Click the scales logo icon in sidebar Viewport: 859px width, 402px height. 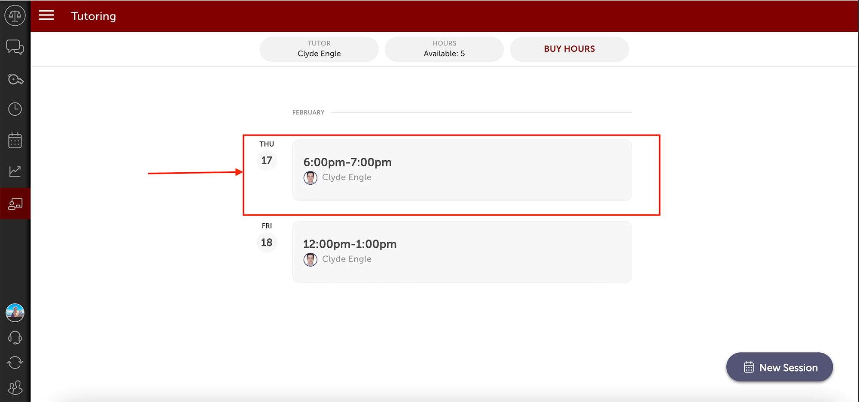click(15, 16)
